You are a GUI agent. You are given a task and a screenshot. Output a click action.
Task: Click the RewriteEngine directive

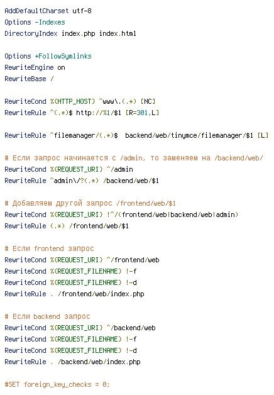[29, 67]
